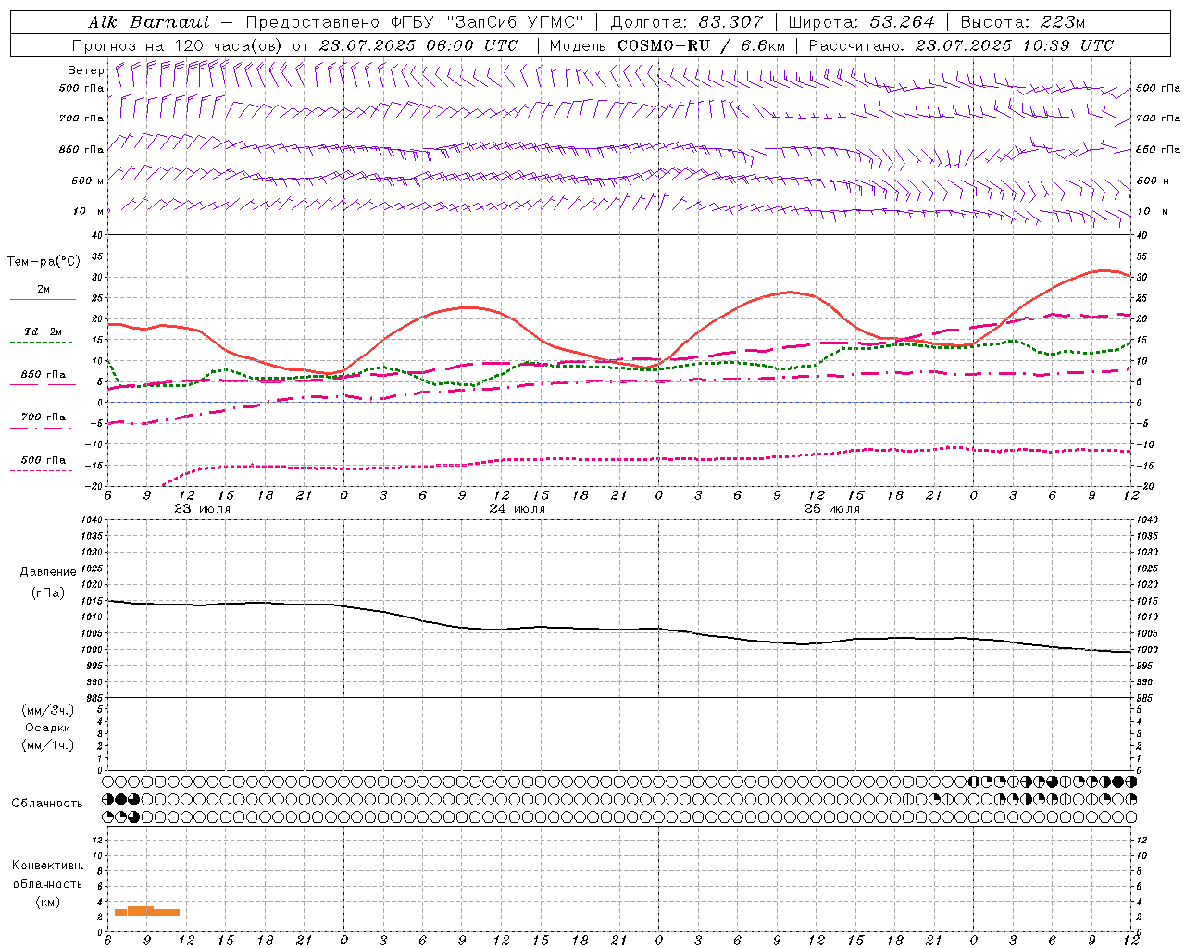Click the (гПа) unit label under Давление
Viewport: 1185px width, 948px height.
48,592
